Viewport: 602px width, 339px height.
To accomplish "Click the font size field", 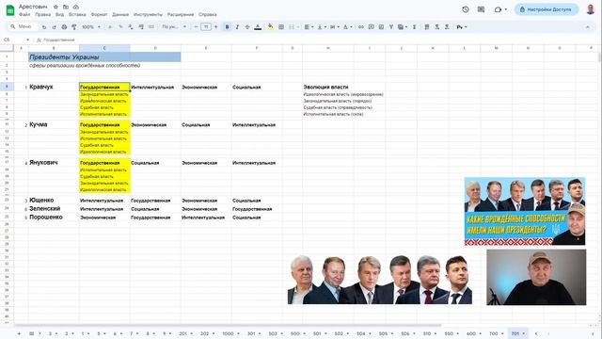I will [206, 27].
